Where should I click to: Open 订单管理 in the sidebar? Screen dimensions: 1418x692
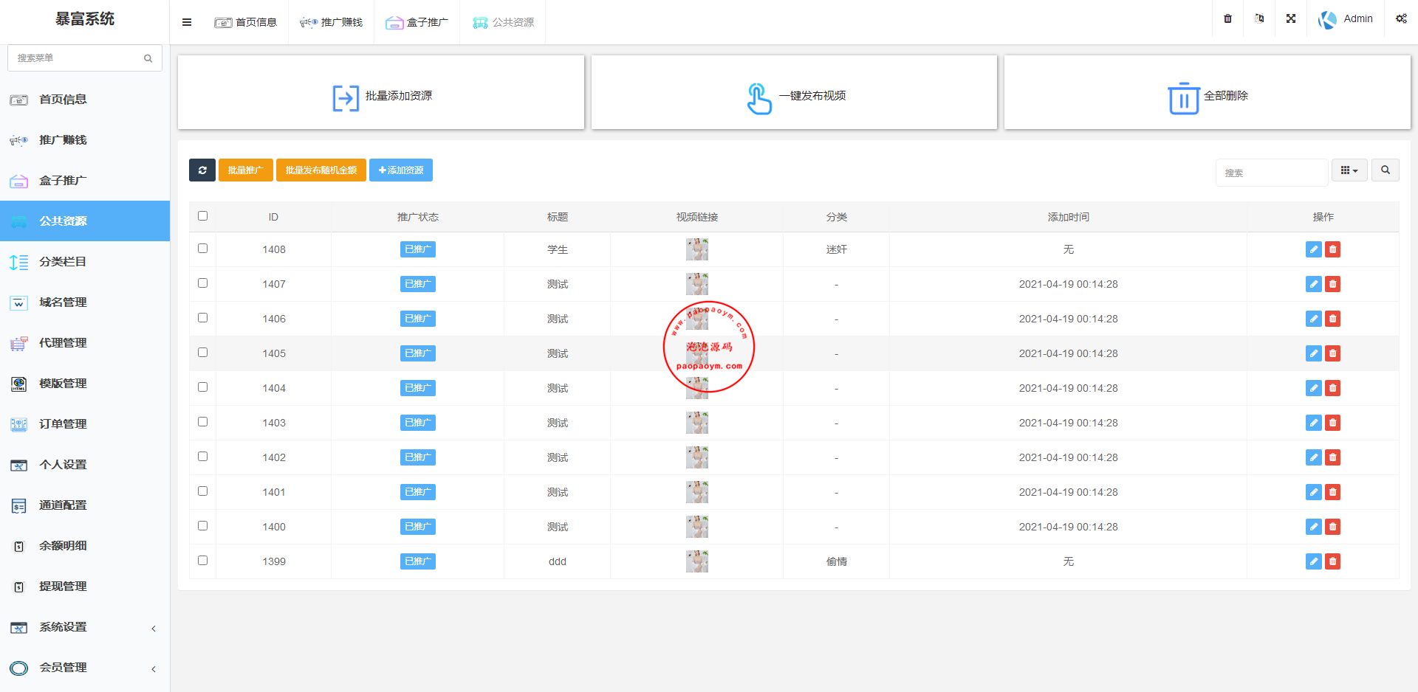click(x=63, y=424)
